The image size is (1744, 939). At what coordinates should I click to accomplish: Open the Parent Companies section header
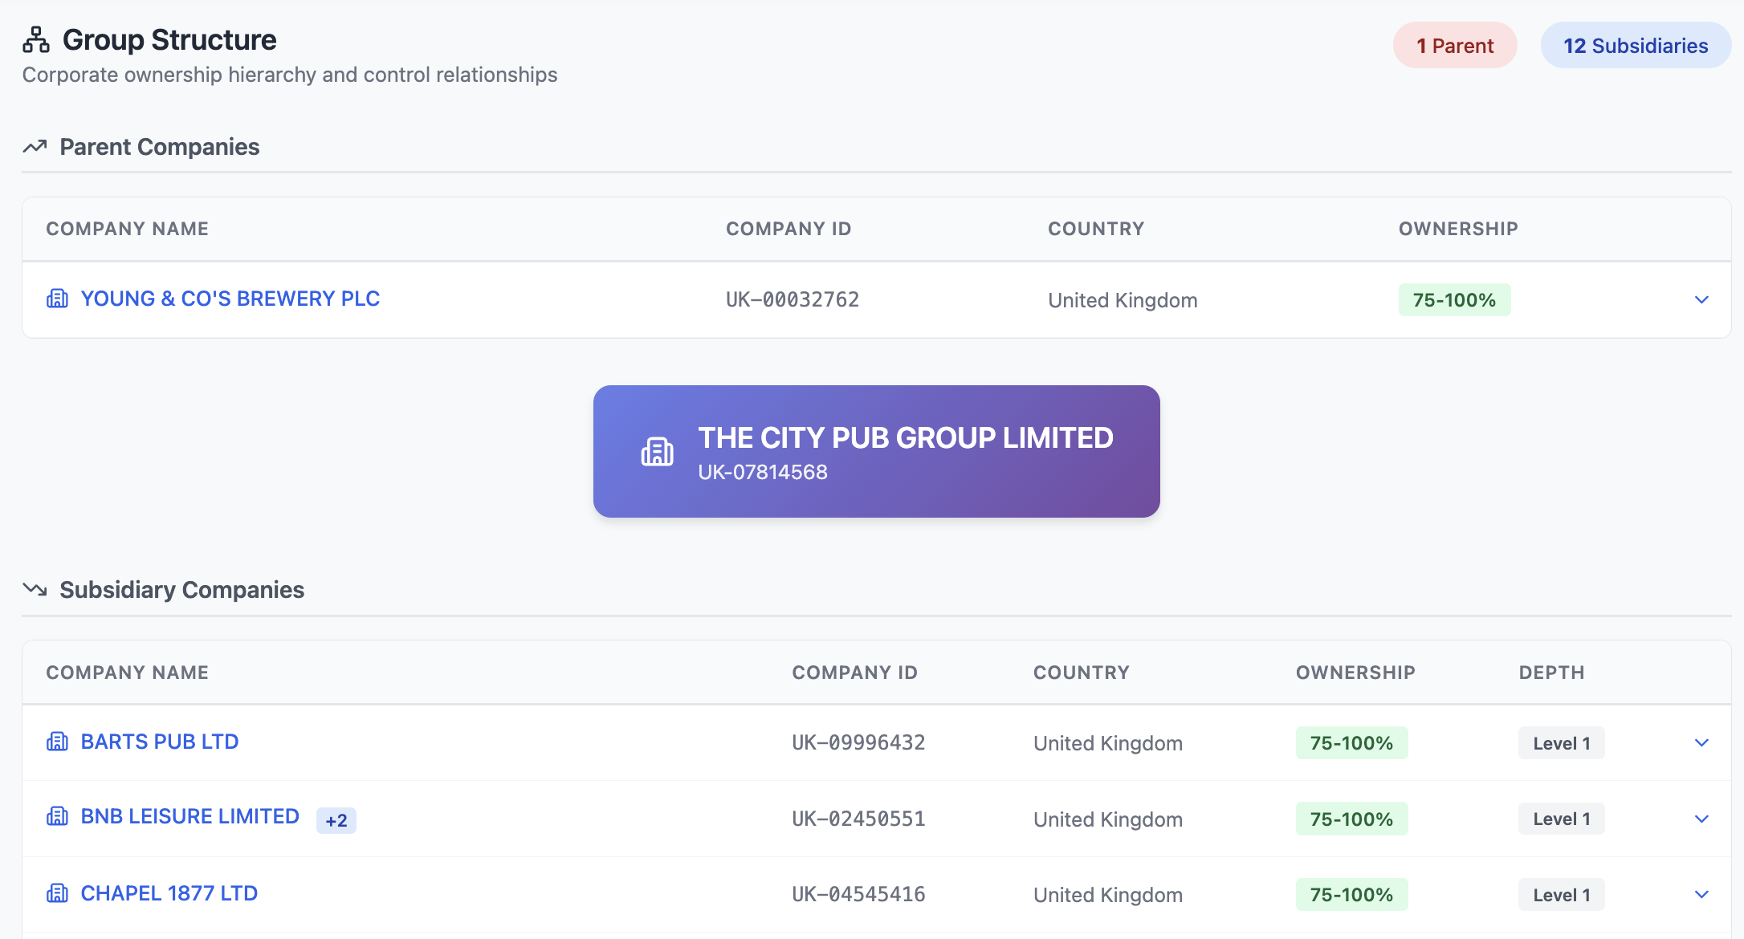click(x=159, y=146)
